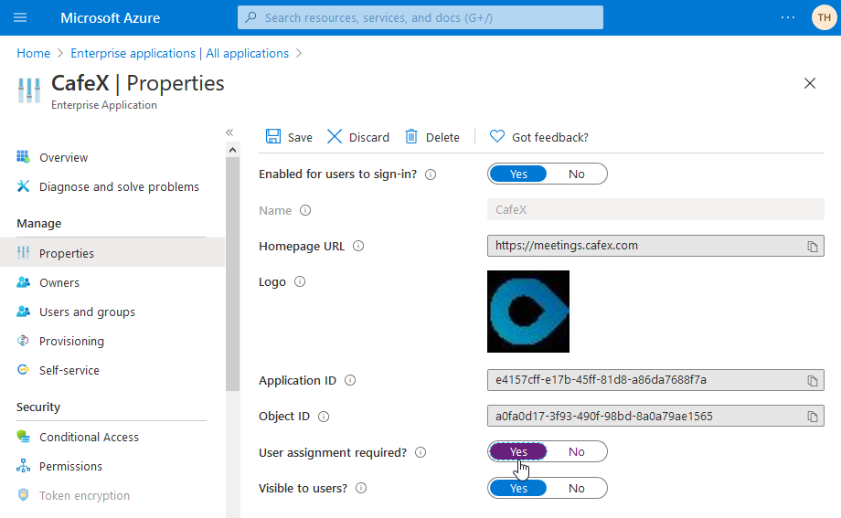Click the Provisioning sync icon
The image size is (841, 518).
point(23,341)
